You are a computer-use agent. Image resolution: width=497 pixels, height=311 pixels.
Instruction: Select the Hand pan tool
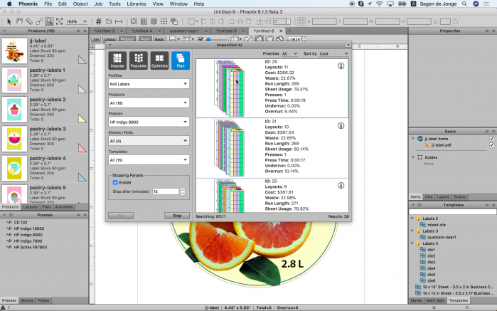pyautogui.click(x=18, y=21)
